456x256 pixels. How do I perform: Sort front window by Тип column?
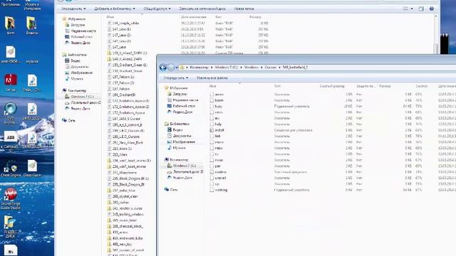click(277, 86)
